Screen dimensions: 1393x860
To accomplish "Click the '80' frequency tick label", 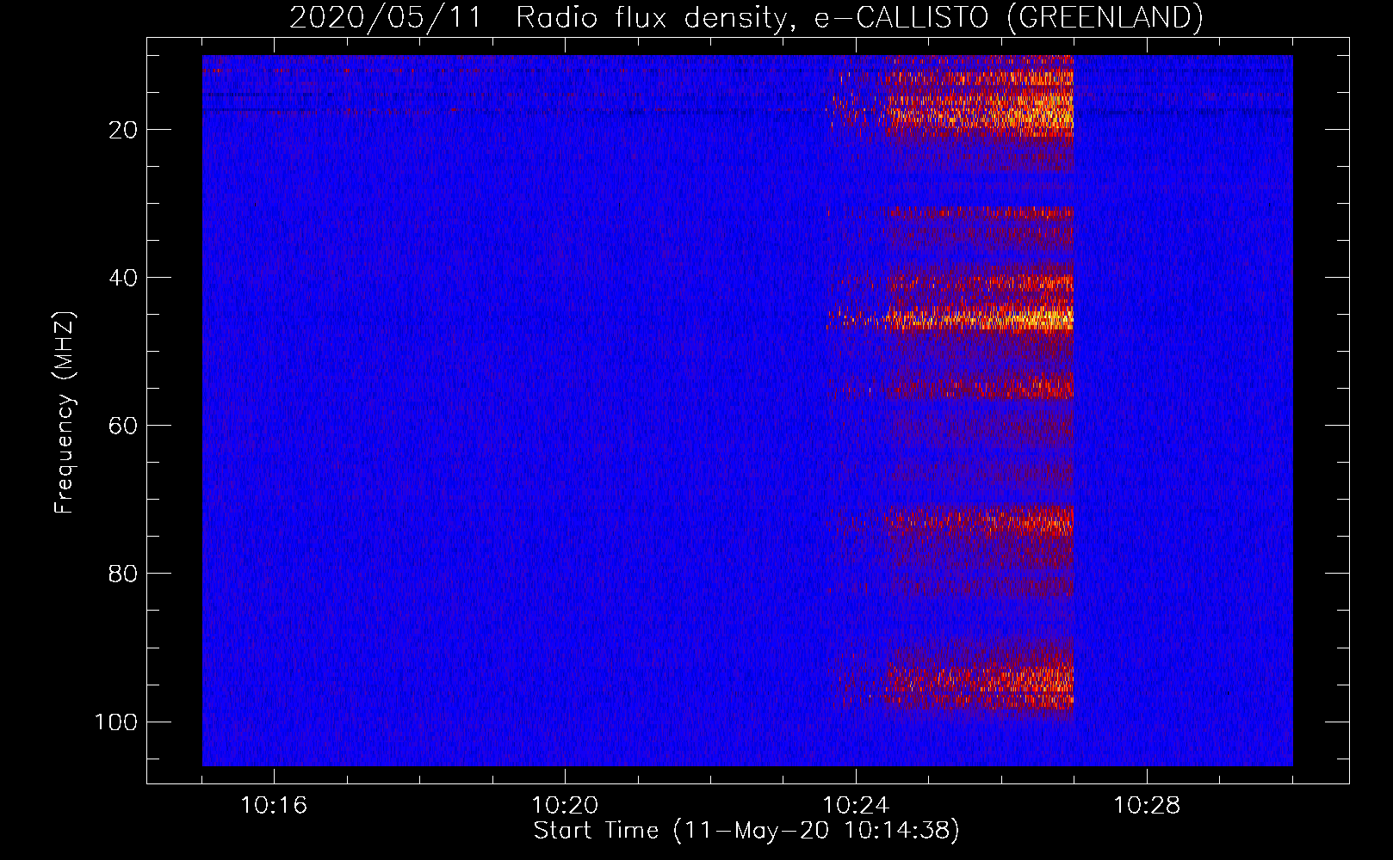I will [x=123, y=574].
